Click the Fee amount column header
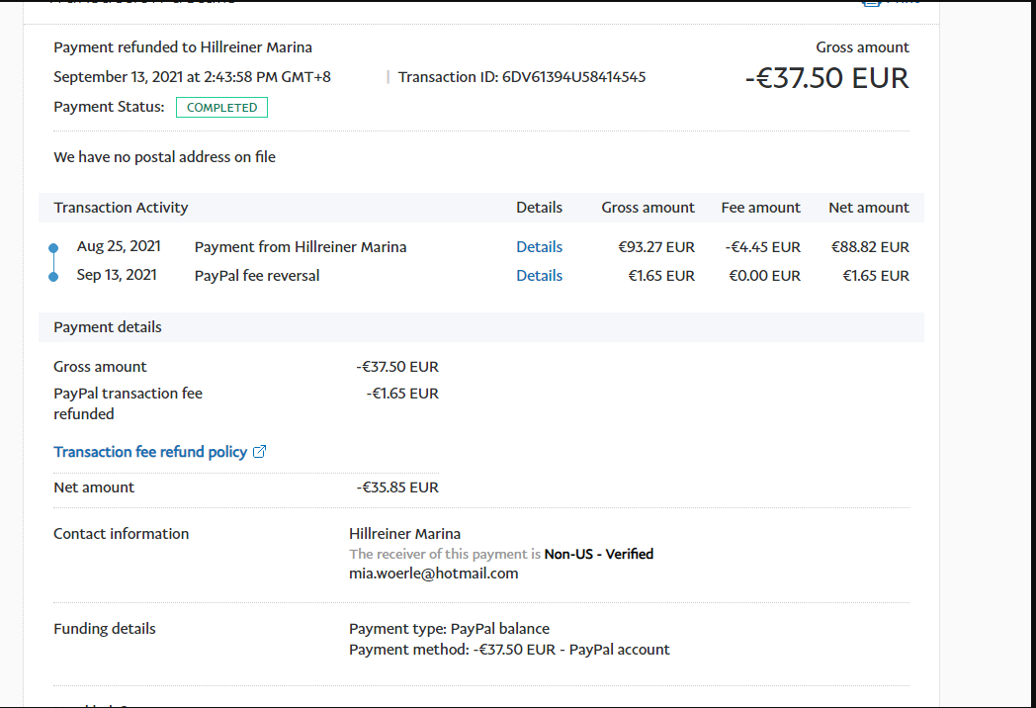 pyautogui.click(x=760, y=208)
